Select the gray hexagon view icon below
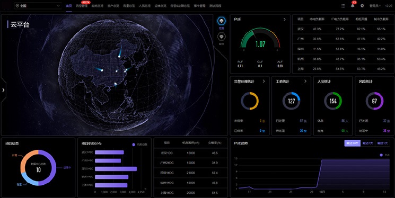This screenshot has height=198, width=395. tap(222, 37)
